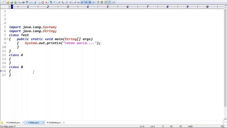Click line number 5 in the gutter
Viewport: 227px width, 128px height.
(x=5, y=27)
